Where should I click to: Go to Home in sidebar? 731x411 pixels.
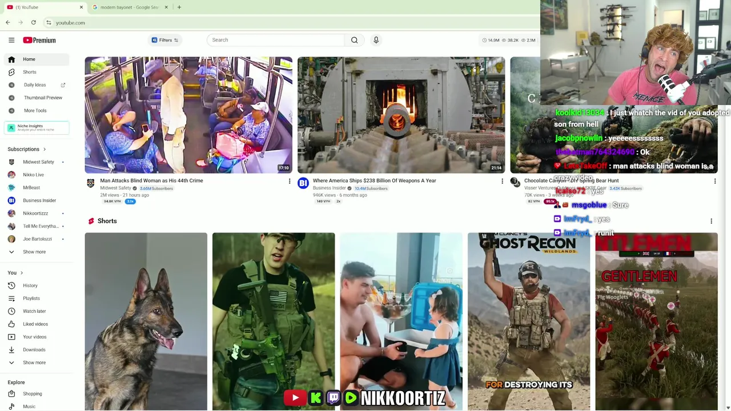37,59
